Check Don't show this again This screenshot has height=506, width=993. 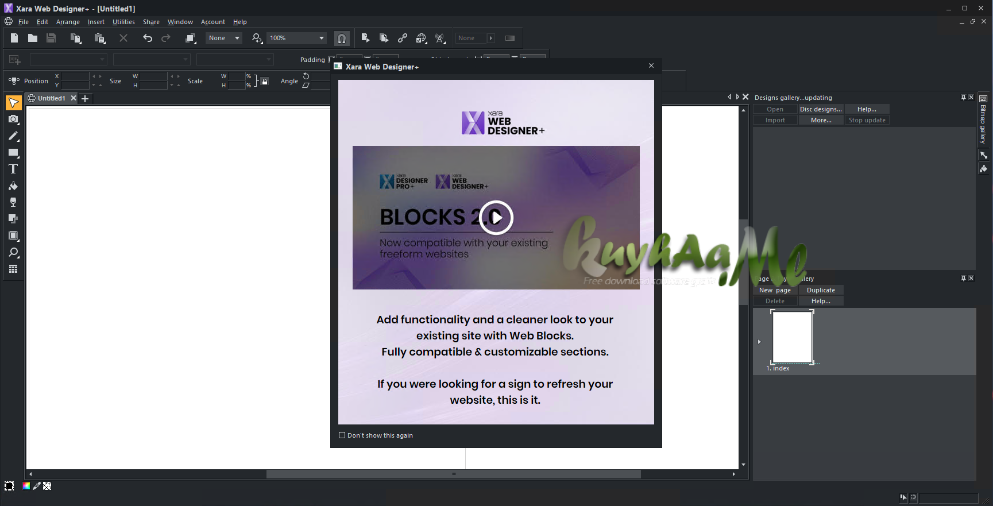(342, 435)
